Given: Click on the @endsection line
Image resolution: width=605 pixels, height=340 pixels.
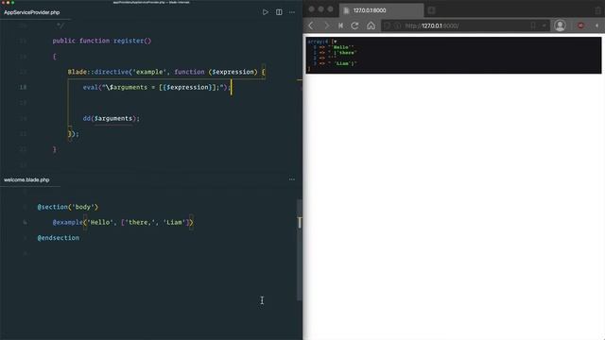Looking at the screenshot, I should pos(59,238).
